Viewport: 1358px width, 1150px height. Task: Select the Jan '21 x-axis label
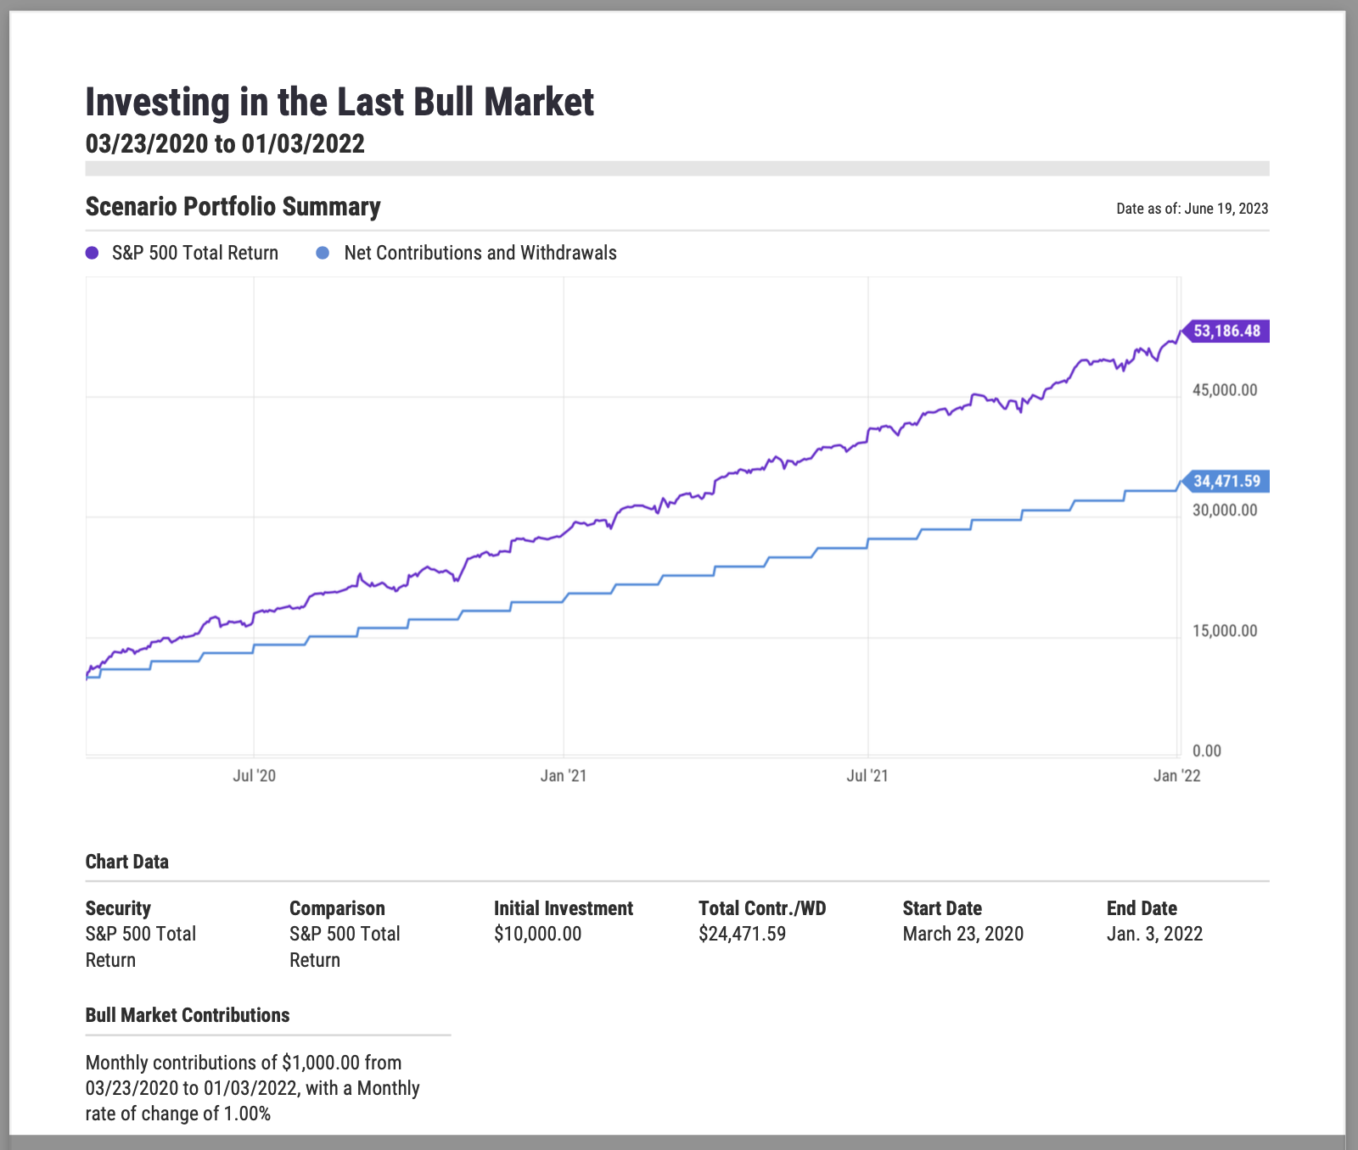tap(564, 776)
